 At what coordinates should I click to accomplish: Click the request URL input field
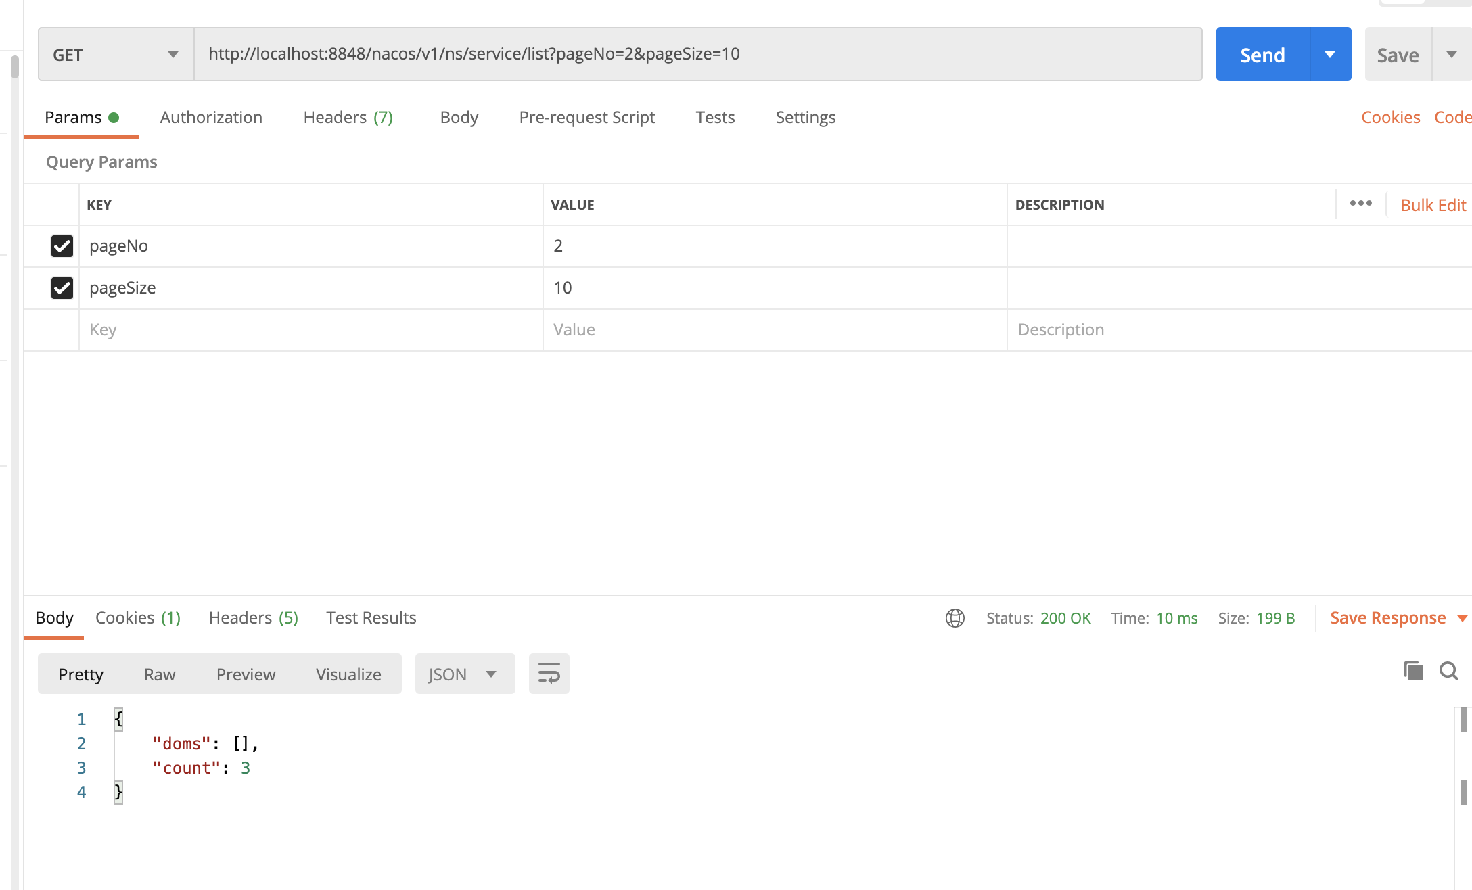coord(697,54)
